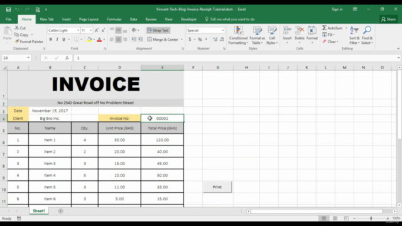This screenshot has width=402, height=226.
Task: Click the Borders icon
Action: pos(77,40)
